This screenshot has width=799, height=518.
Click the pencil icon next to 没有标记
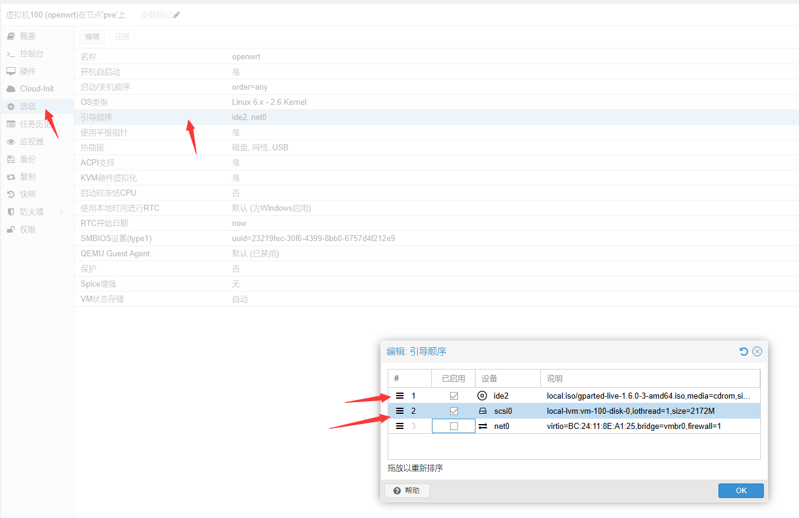point(177,15)
